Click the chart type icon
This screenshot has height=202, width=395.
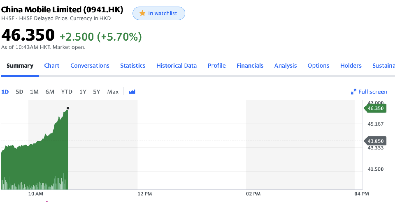tap(132, 92)
